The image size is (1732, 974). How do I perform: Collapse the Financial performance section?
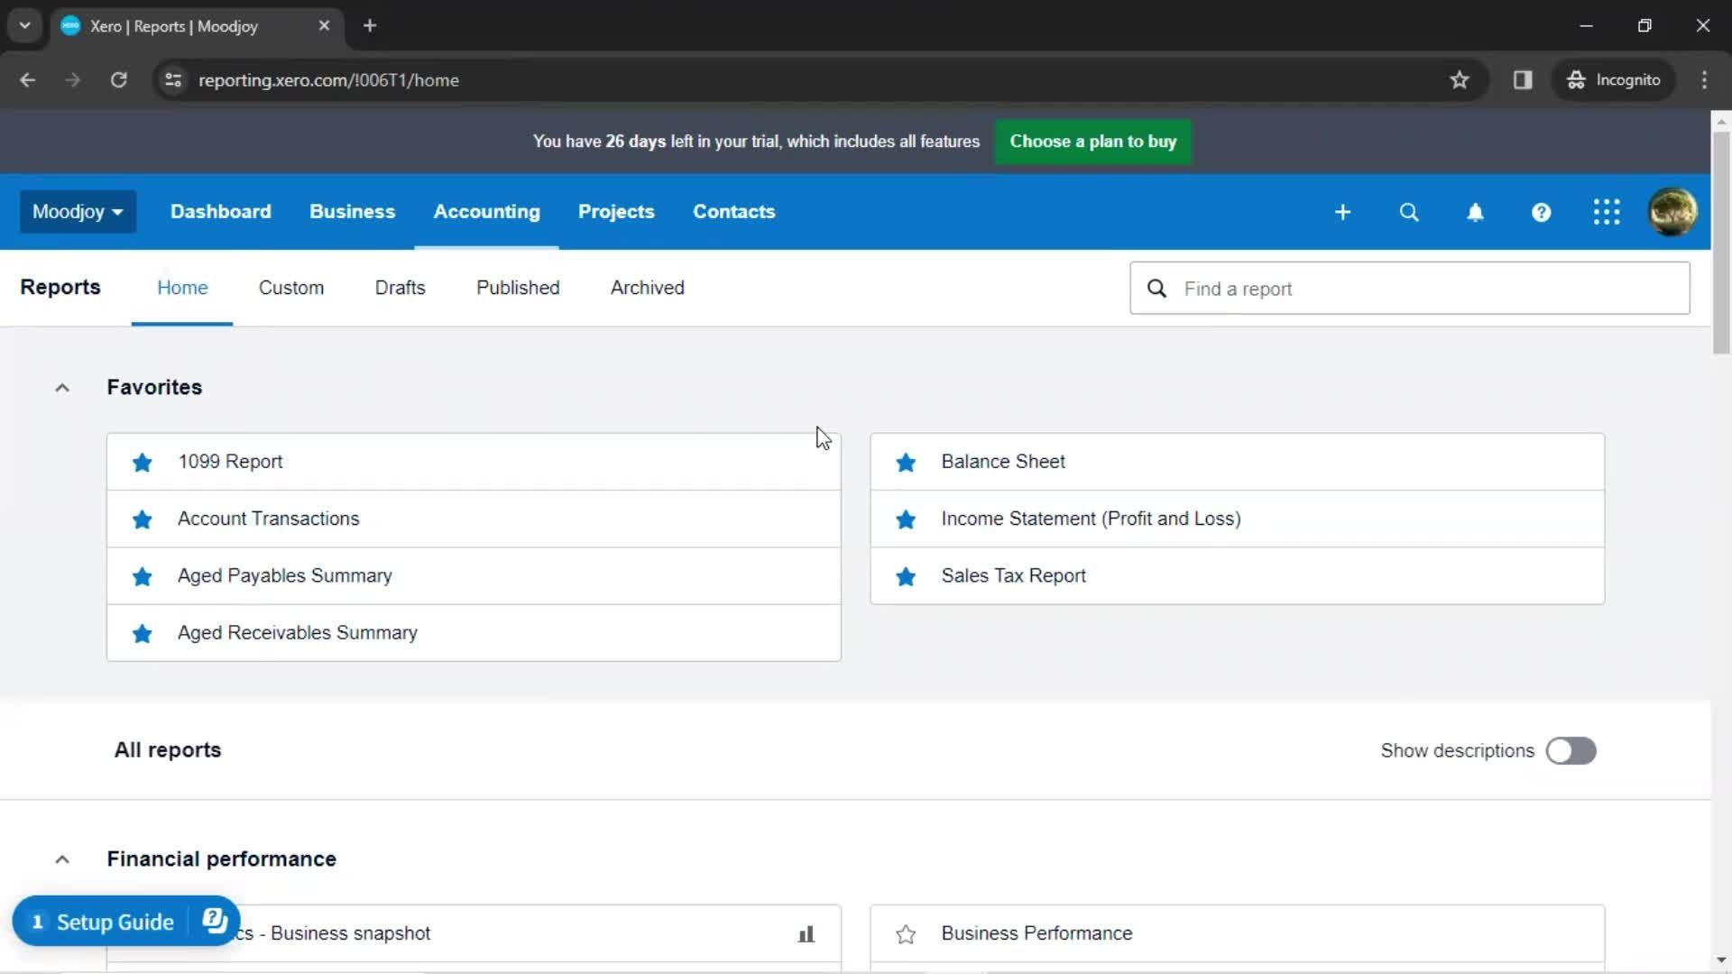[x=62, y=859]
